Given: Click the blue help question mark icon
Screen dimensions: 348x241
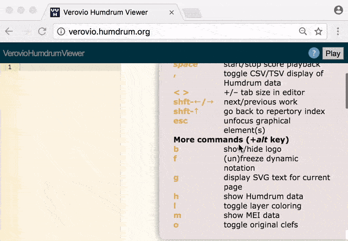Looking at the screenshot, I should point(314,53).
